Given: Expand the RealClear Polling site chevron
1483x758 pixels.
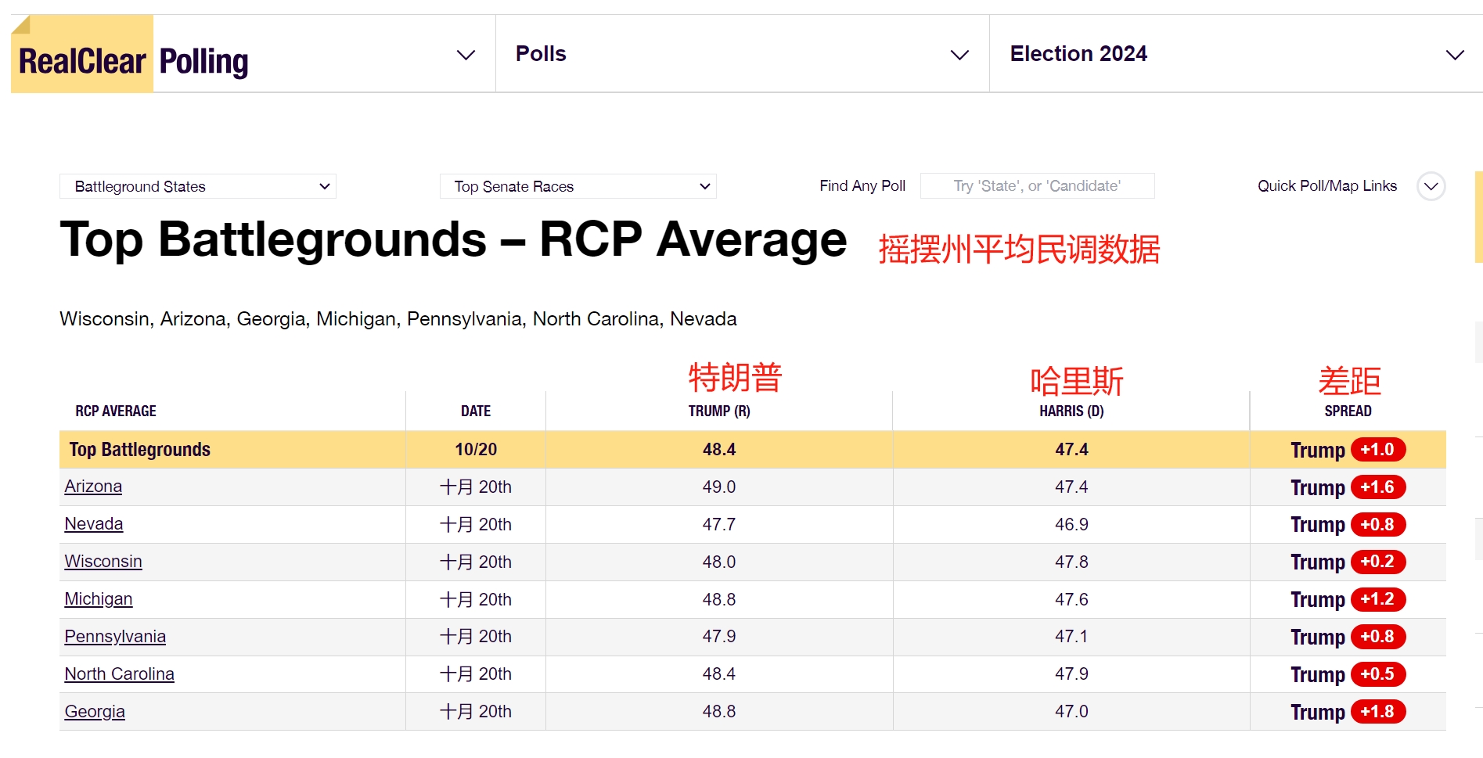Looking at the screenshot, I should (x=466, y=55).
